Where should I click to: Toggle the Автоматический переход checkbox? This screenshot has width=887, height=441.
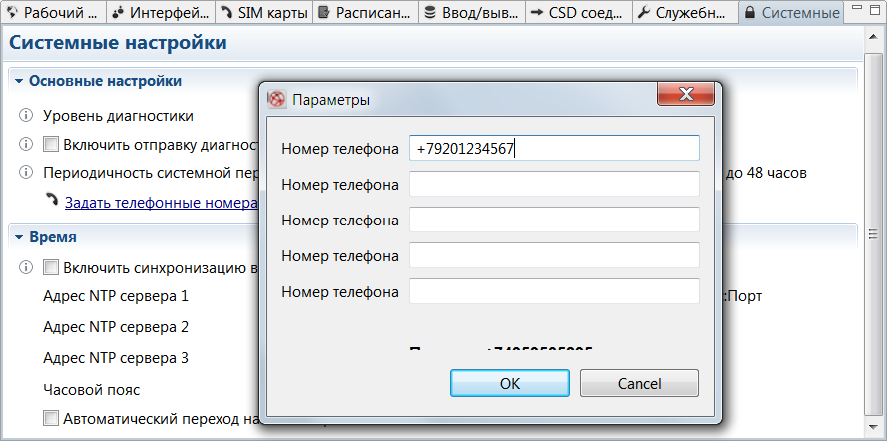point(51,418)
